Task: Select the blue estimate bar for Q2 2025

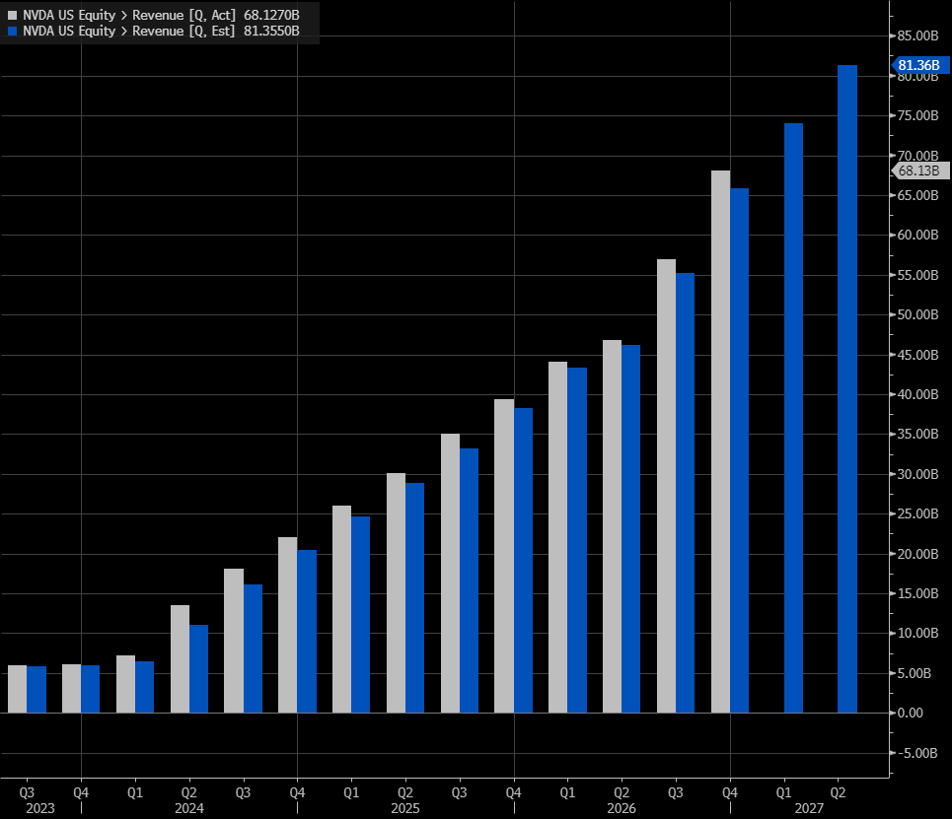Action: click(x=414, y=598)
